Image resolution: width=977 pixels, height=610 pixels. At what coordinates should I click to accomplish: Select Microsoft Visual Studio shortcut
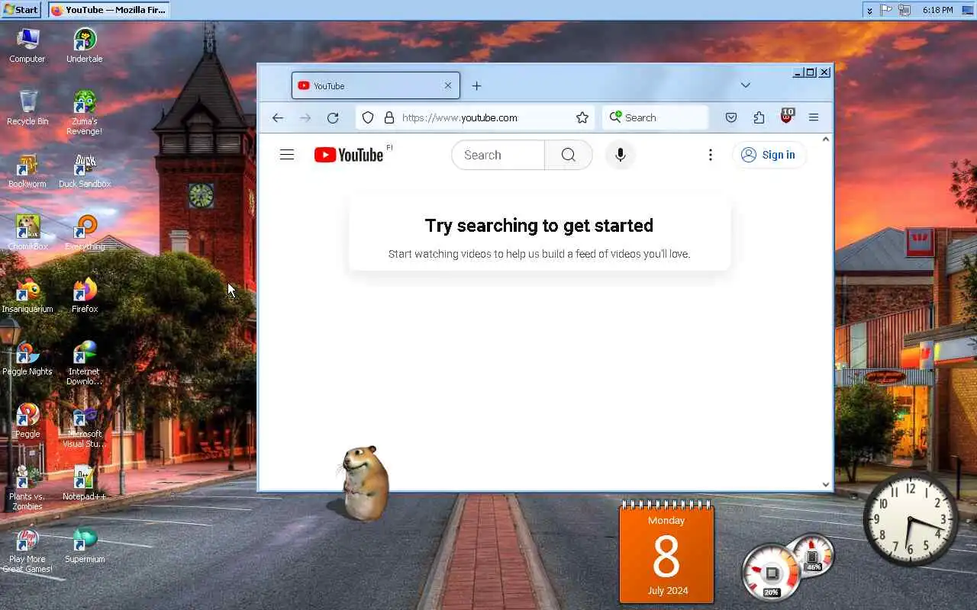85,426
